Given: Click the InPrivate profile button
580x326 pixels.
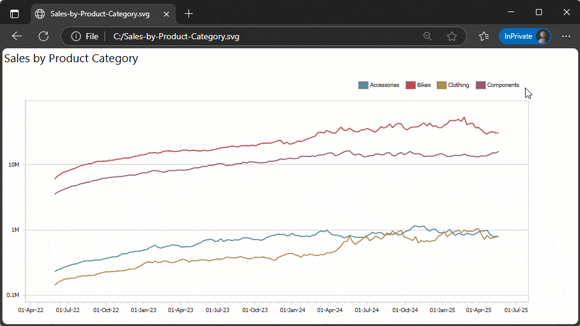Looking at the screenshot, I should [524, 36].
